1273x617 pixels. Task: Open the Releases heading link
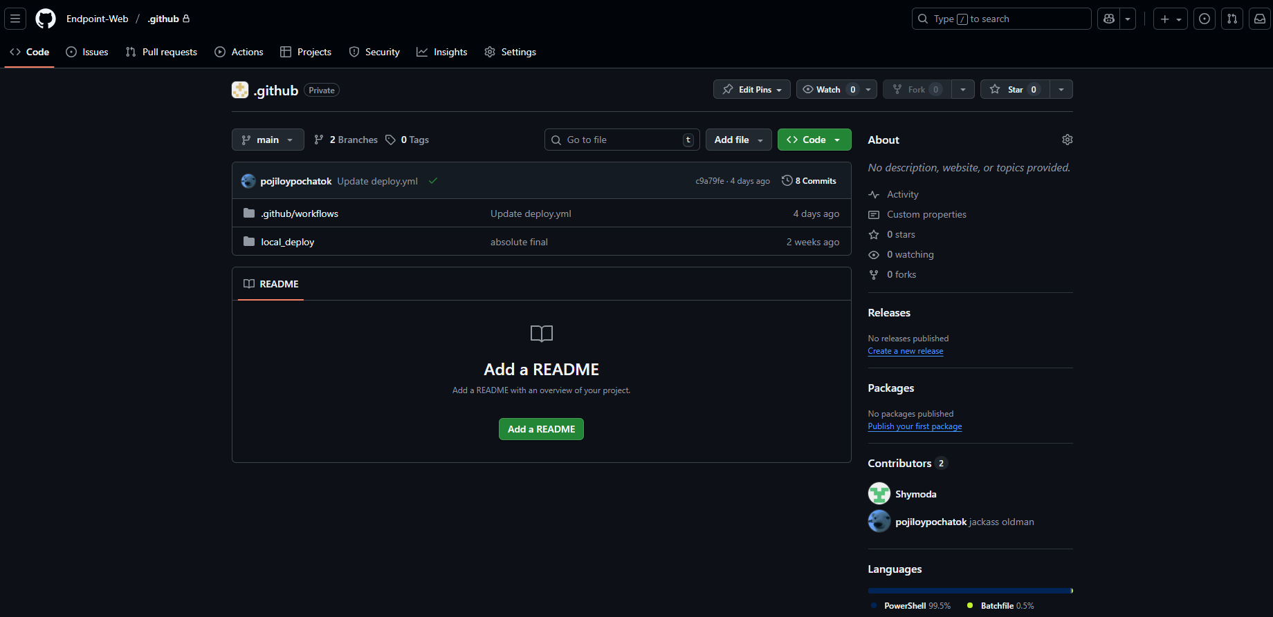(x=889, y=313)
